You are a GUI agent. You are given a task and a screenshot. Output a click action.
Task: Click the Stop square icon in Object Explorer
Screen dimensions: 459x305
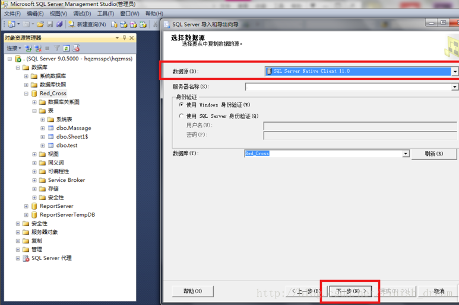[47, 48]
